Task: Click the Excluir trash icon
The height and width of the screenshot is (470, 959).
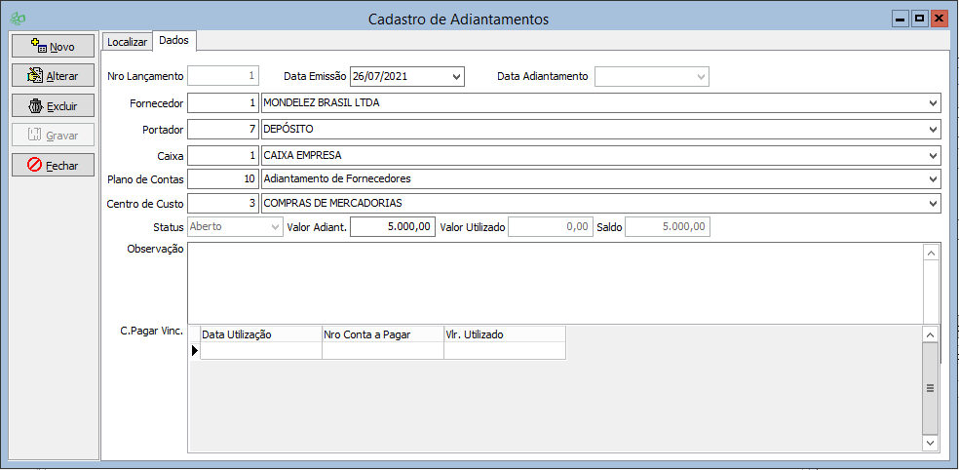Action: (36, 105)
